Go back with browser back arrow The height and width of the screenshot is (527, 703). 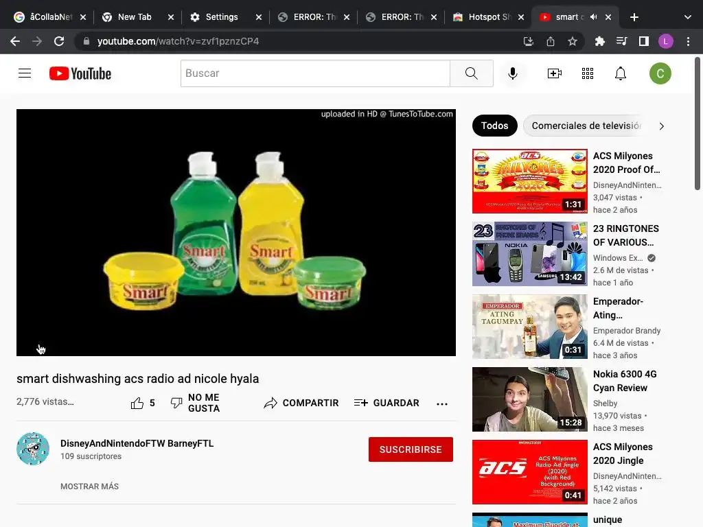coord(15,41)
